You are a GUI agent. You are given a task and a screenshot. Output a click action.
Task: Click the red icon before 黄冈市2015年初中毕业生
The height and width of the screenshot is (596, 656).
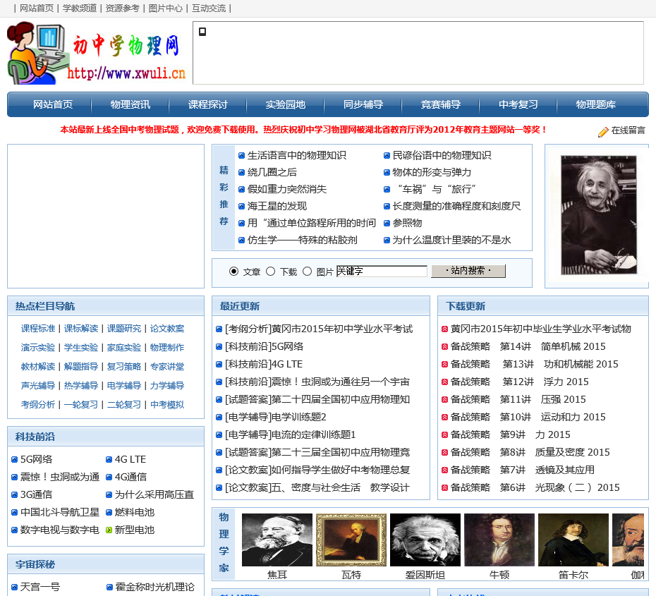pos(444,329)
